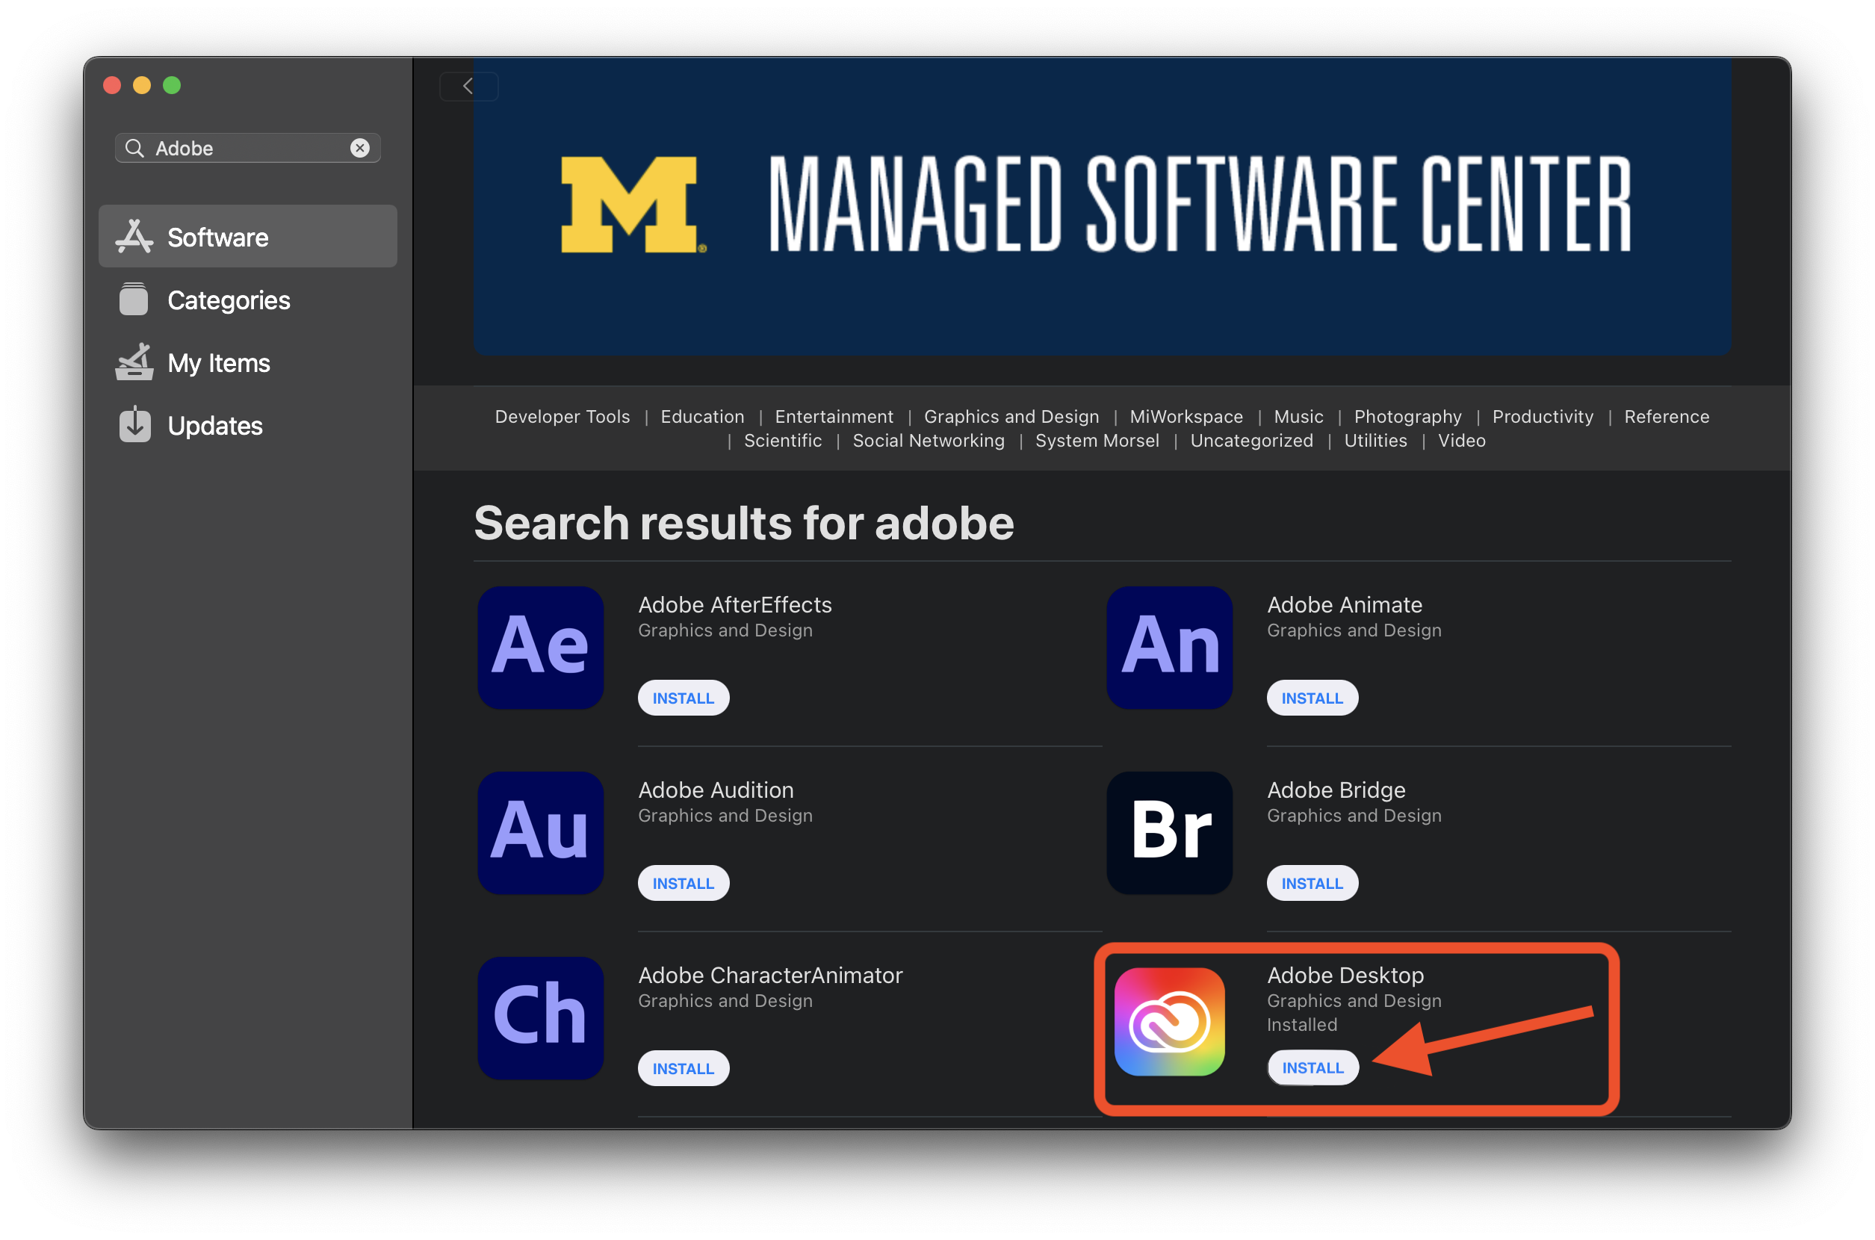The height and width of the screenshot is (1240, 1875).
Task: Open the Adobe Audition app icon
Action: click(540, 832)
